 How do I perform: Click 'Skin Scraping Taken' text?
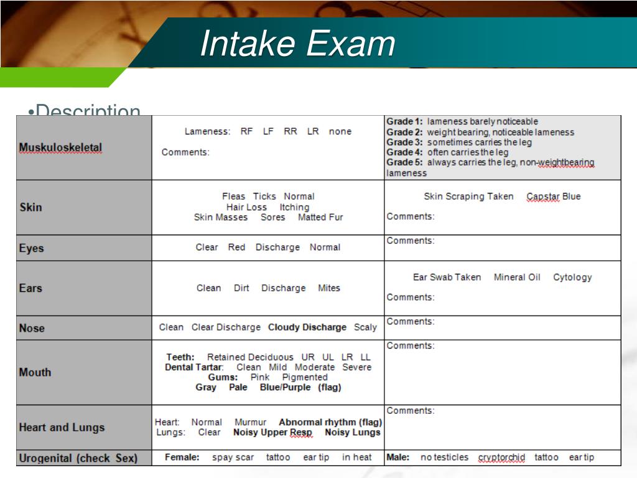(469, 196)
